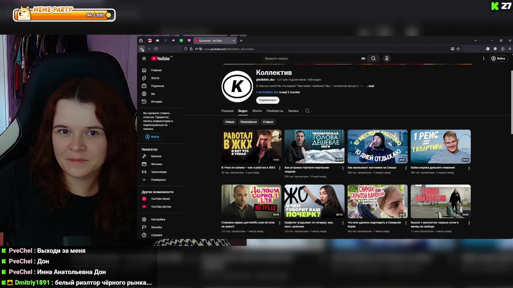Open options menu for 'торговля мертвыми людьми' video
The width and height of the screenshot is (513, 288).
(343, 168)
